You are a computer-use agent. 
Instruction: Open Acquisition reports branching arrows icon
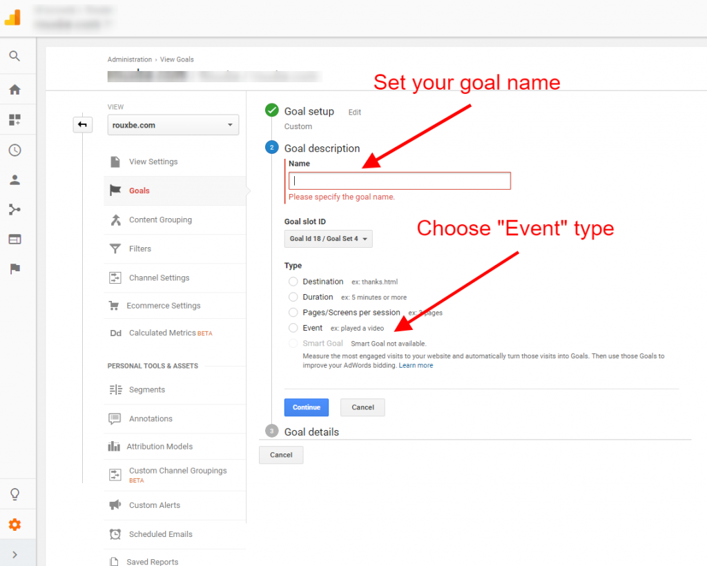[15, 210]
